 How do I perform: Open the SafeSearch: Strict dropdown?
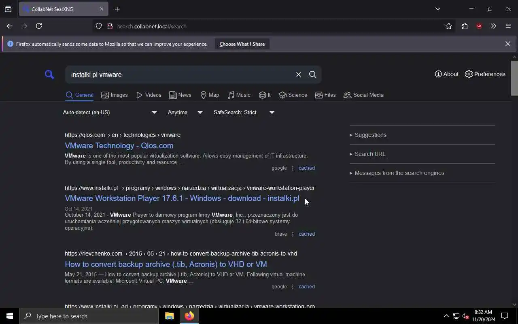tap(244, 113)
